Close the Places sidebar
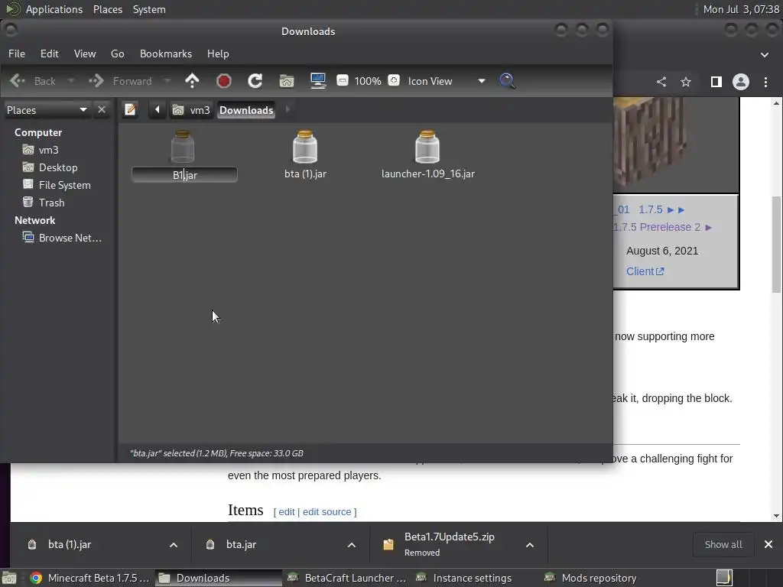The width and height of the screenshot is (783, 587). (102, 109)
